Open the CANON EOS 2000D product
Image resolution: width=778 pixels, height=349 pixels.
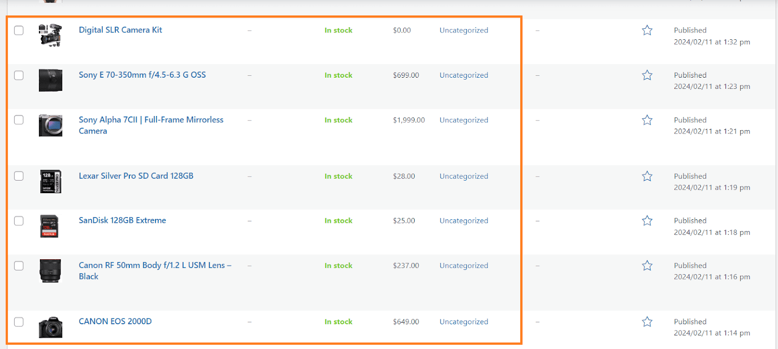click(115, 321)
